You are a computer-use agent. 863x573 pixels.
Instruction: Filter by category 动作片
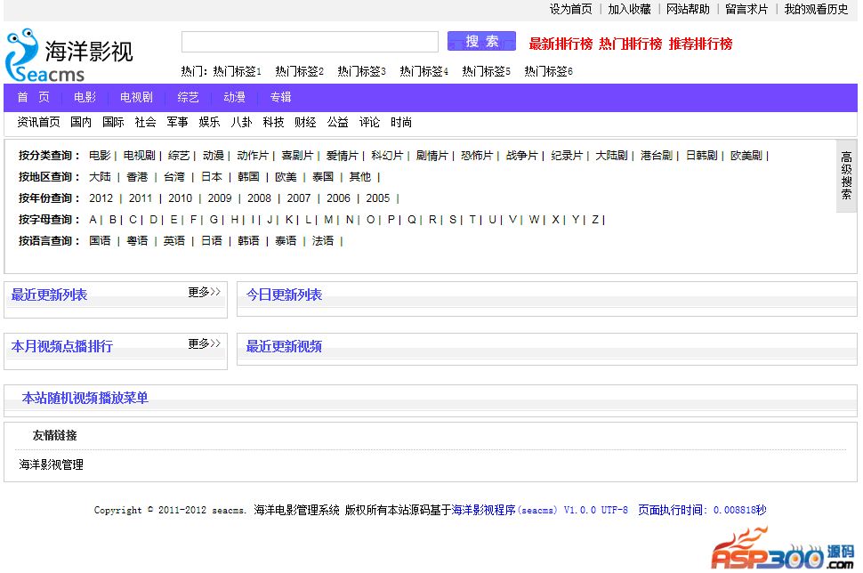(253, 156)
